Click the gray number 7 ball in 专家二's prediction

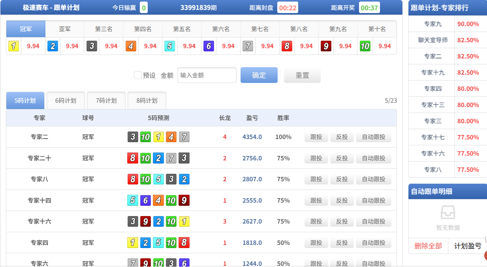tap(184, 136)
